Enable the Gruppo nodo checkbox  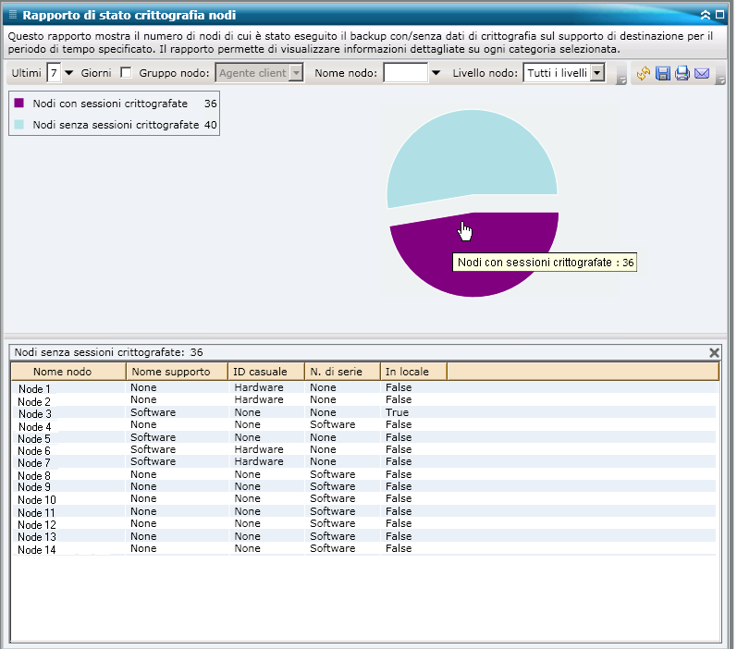point(127,73)
